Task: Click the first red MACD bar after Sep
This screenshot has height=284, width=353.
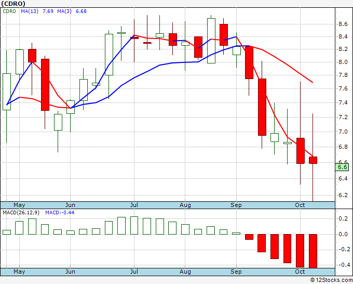Action: coord(249,237)
